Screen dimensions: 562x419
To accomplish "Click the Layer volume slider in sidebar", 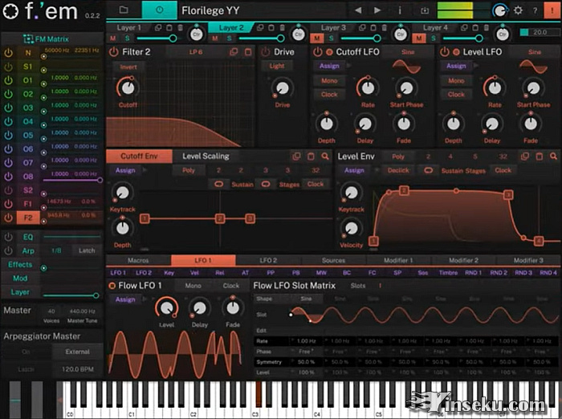I will tap(71, 295).
